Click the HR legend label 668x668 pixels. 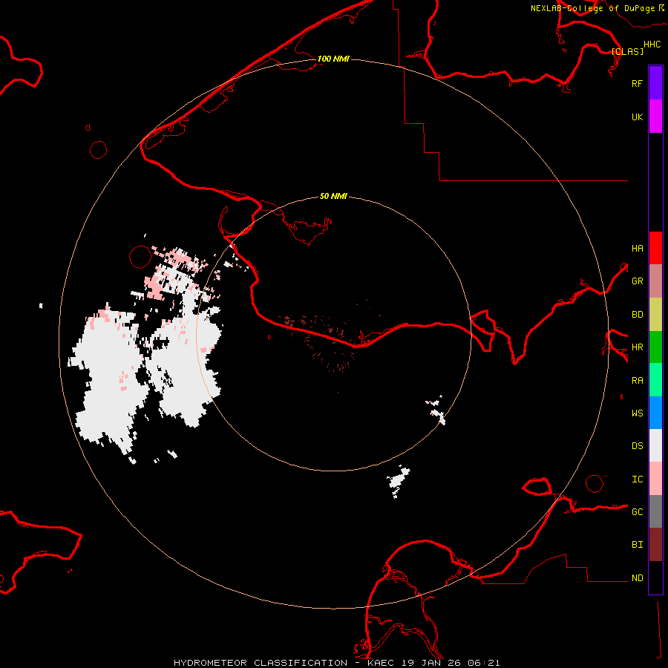pos(637,347)
